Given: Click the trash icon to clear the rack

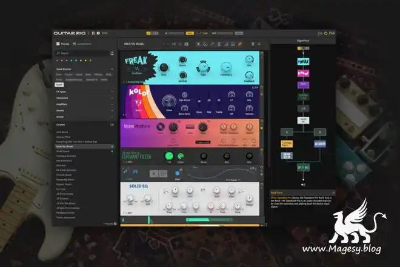Looking at the screenshot, I should point(253,44).
